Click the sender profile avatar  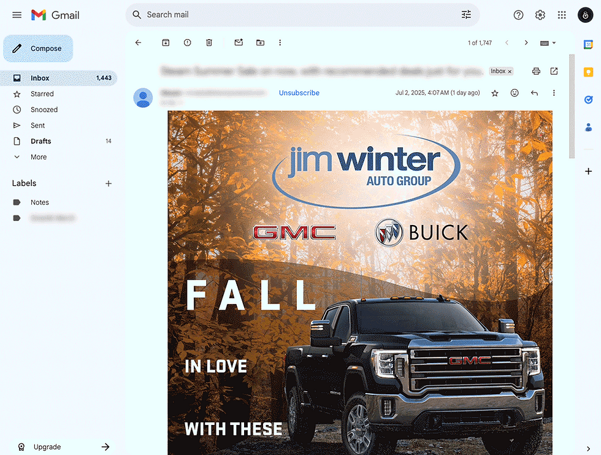pos(143,97)
